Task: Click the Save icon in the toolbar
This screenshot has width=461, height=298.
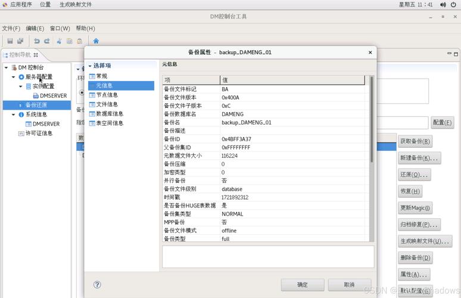Action: click(10, 41)
